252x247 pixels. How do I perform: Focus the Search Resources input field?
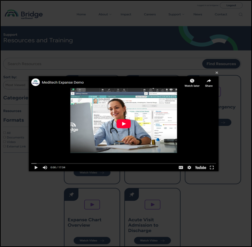pos(103,64)
